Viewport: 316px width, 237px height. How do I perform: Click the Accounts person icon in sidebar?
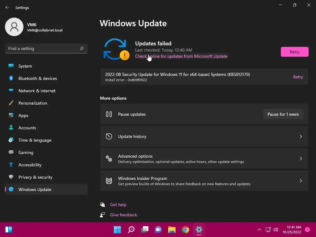coord(11,127)
